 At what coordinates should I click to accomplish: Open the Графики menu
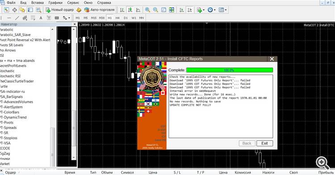coord(55,3)
